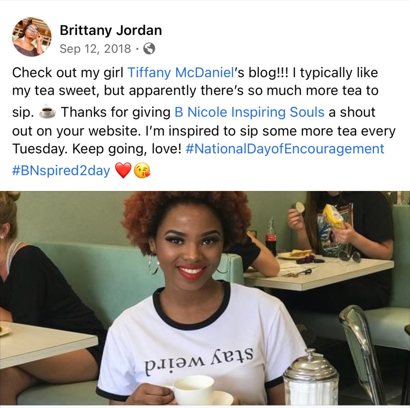This screenshot has width=410, height=408.
Task: Click the #NationalDayofEncouragement hashtag
Action: [x=285, y=149]
